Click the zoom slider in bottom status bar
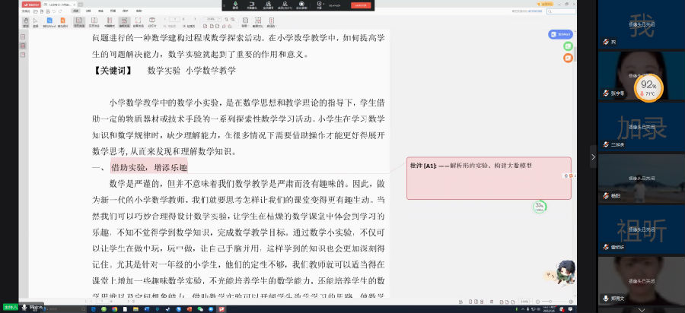Image resolution: width=685 pixels, height=313 pixels. (x=552, y=302)
